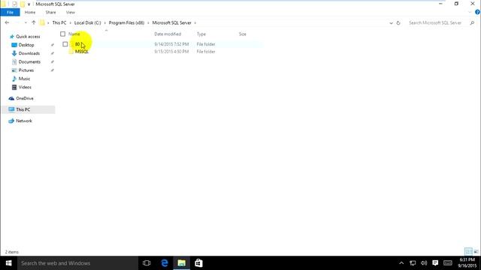Open the View ribbon tab
This screenshot has width=481, height=270.
click(70, 12)
